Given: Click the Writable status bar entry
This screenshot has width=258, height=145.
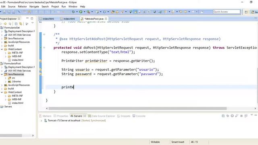Looking at the screenshot, I should 155,142.
